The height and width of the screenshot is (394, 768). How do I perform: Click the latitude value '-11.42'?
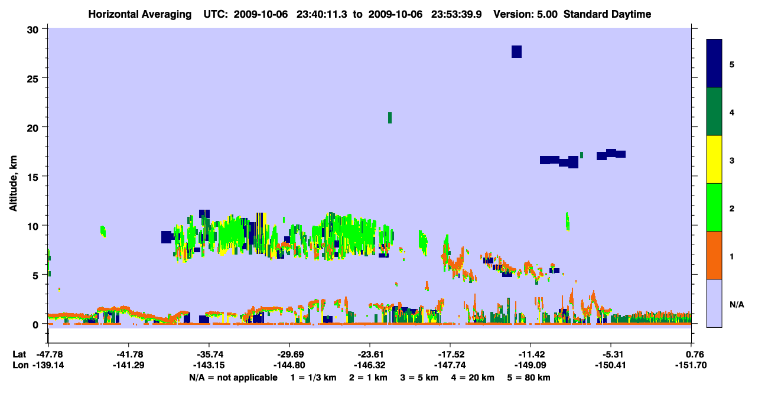coord(531,354)
